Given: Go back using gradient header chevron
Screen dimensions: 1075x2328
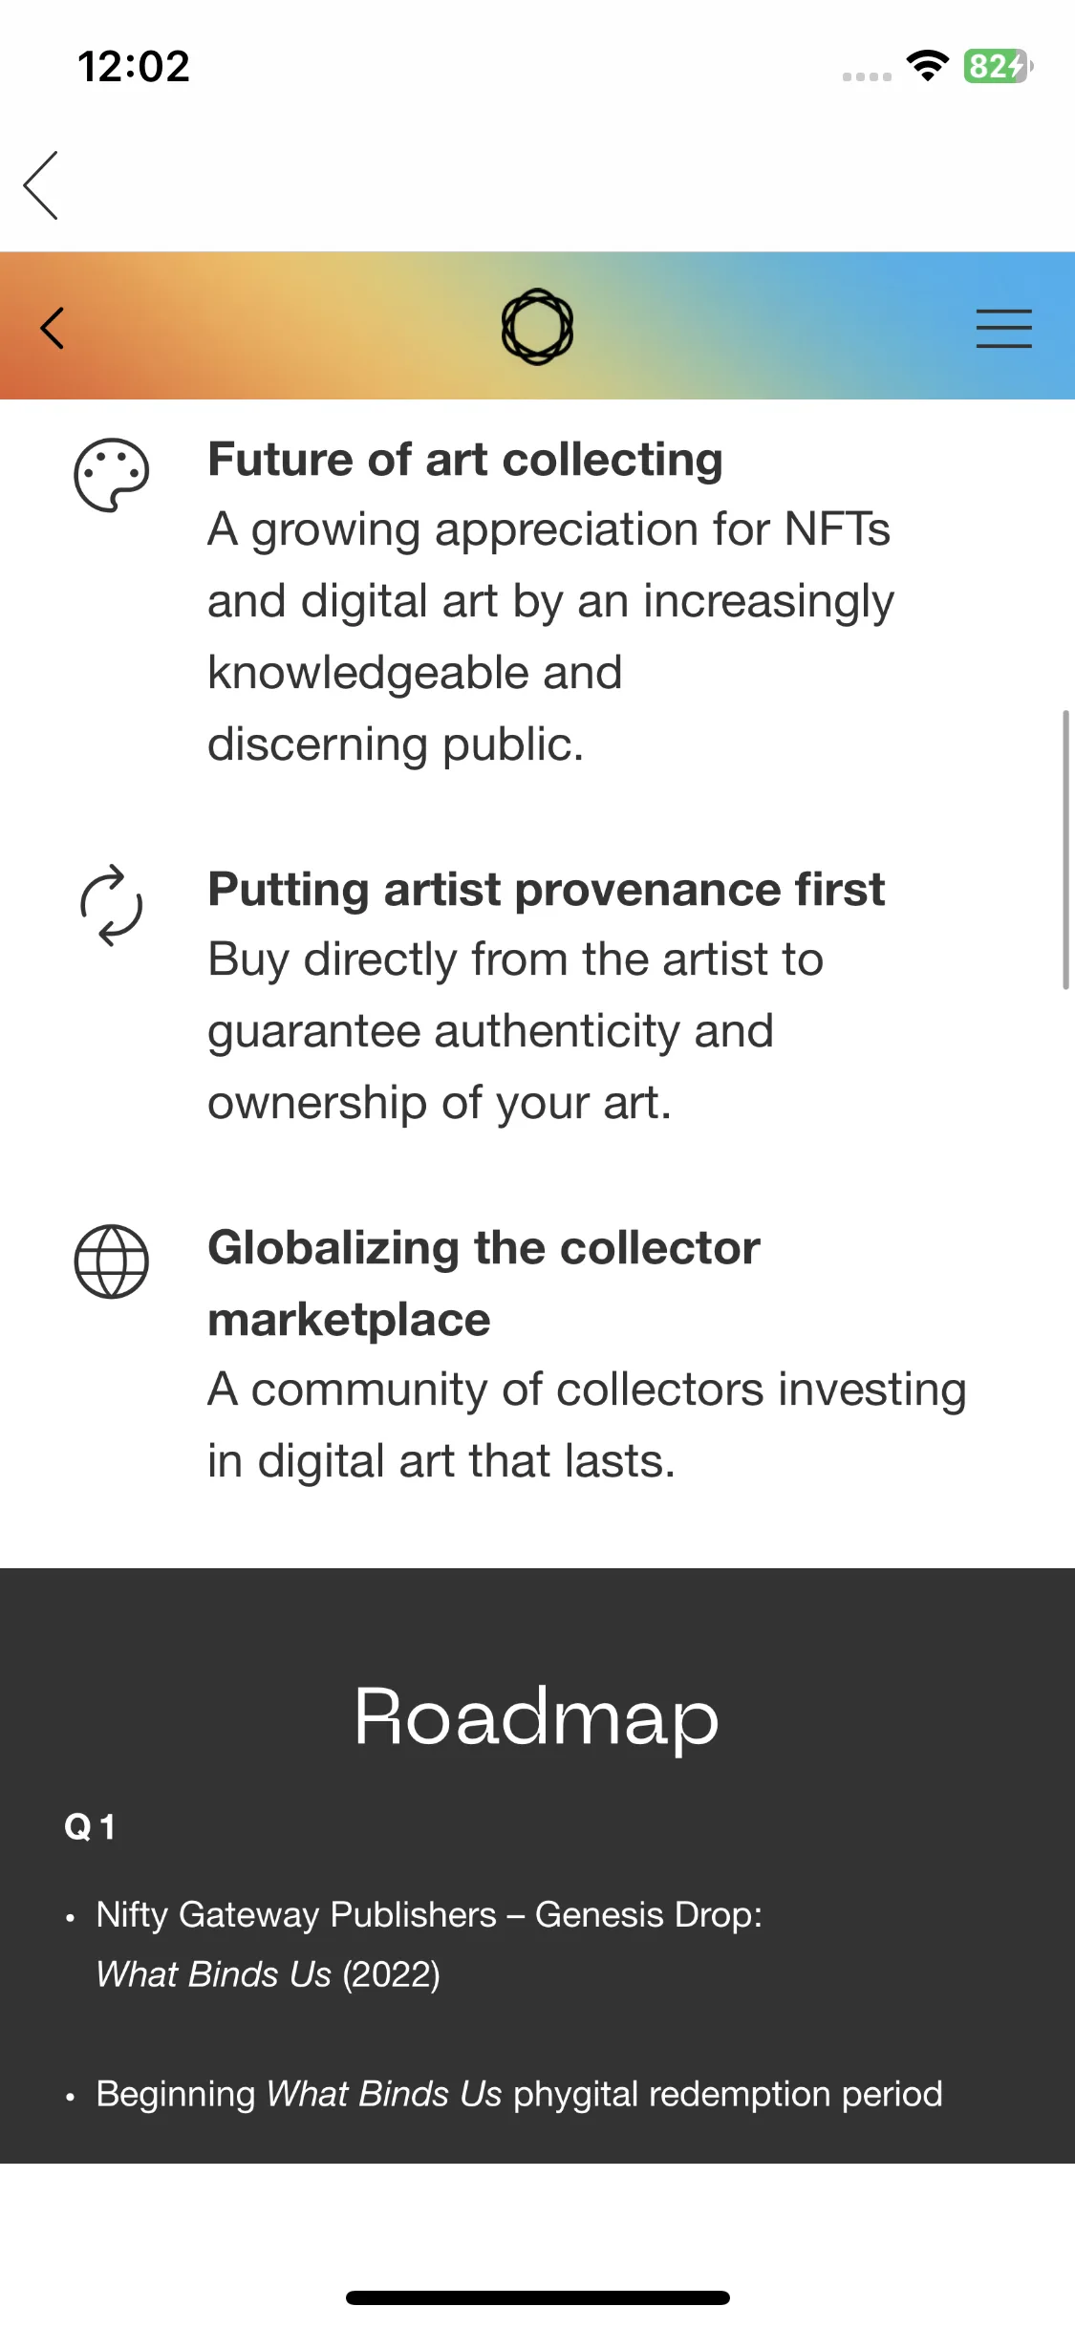Looking at the screenshot, I should (x=53, y=328).
